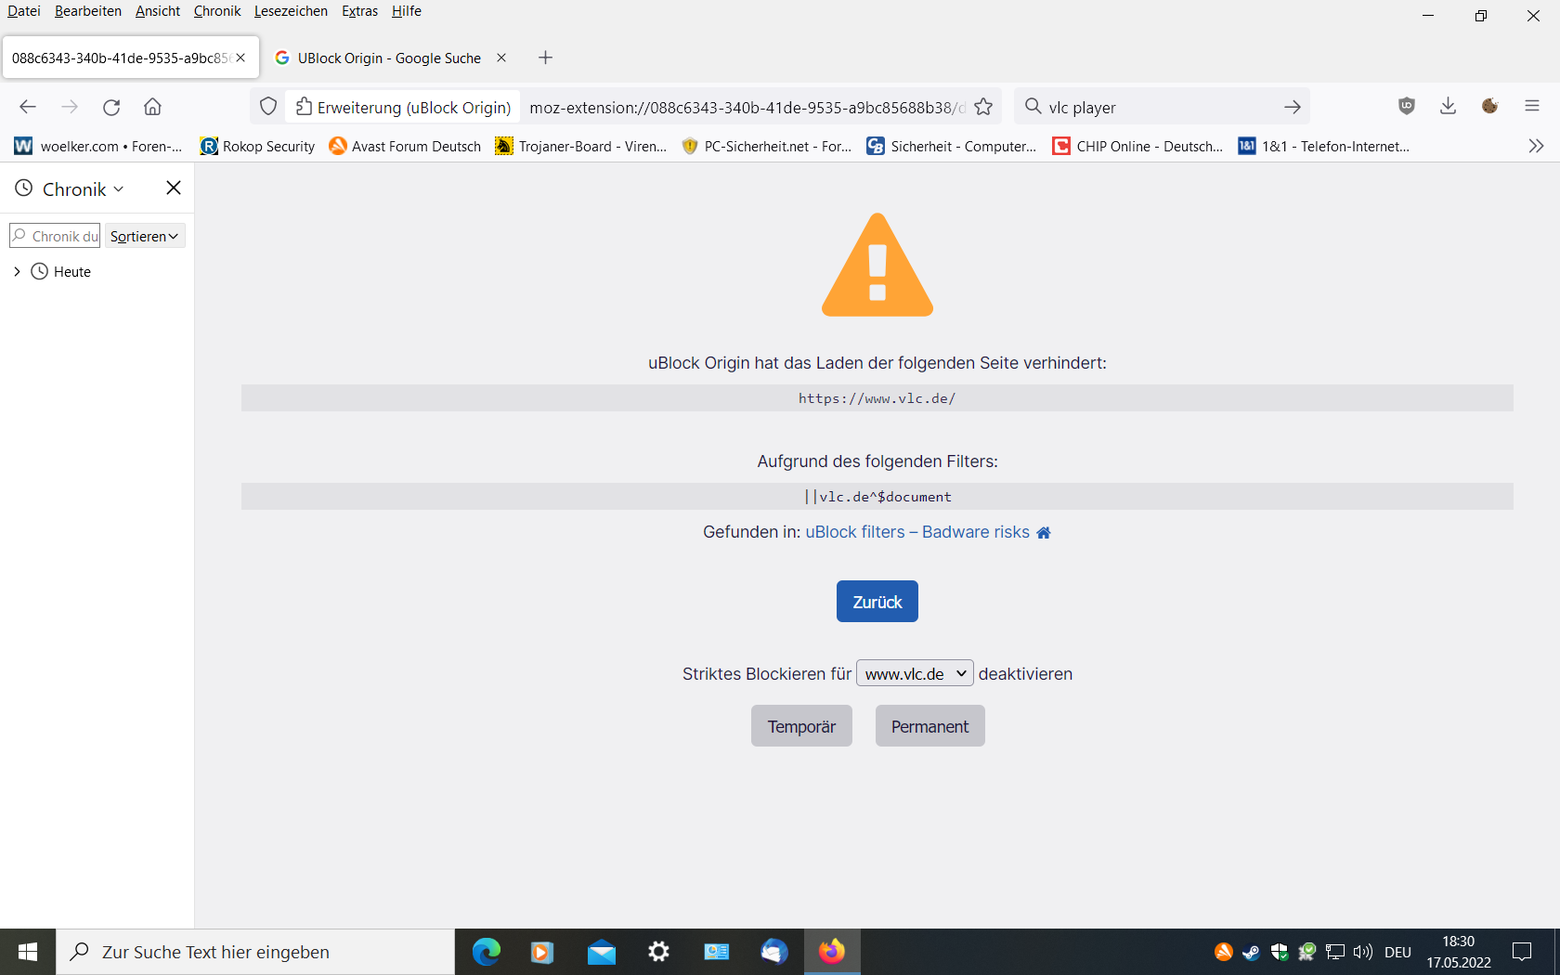Image resolution: width=1560 pixels, height=975 pixels.
Task: Open the Datei menu
Action: (24, 11)
